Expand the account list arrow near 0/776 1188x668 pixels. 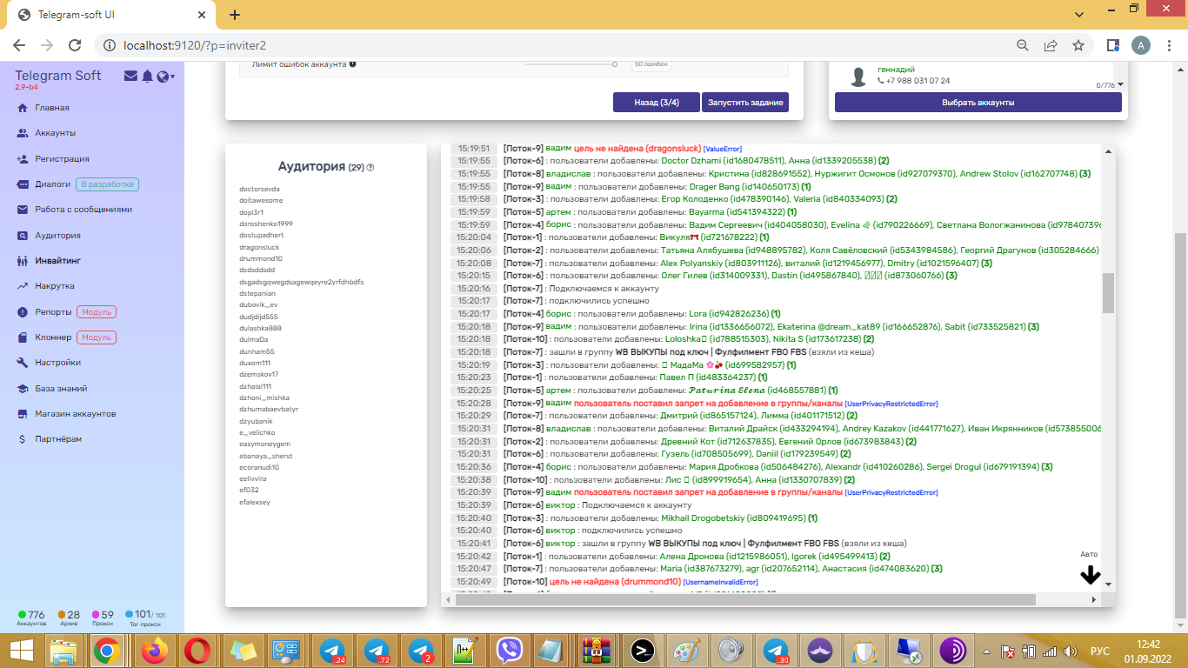coord(1120,84)
